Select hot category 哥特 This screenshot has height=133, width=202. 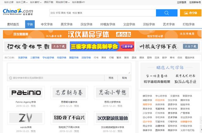click(x=149, y=58)
